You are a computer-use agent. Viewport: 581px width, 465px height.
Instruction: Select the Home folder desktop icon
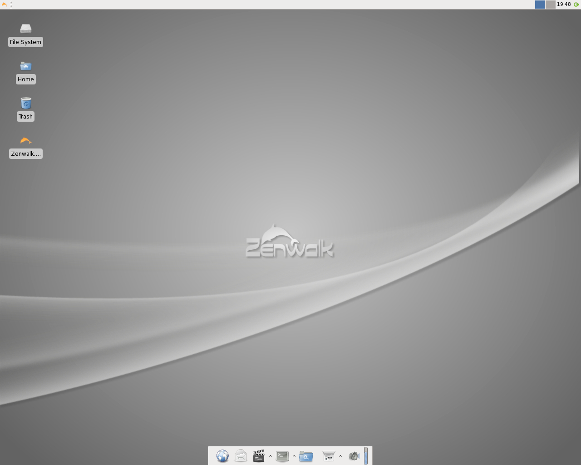pos(26,66)
